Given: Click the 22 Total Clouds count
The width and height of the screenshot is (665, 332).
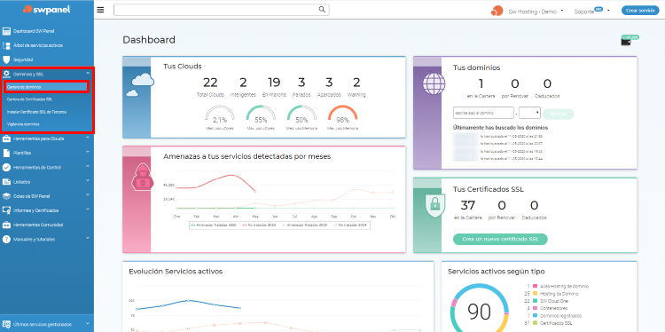Looking at the screenshot, I should (x=210, y=83).
